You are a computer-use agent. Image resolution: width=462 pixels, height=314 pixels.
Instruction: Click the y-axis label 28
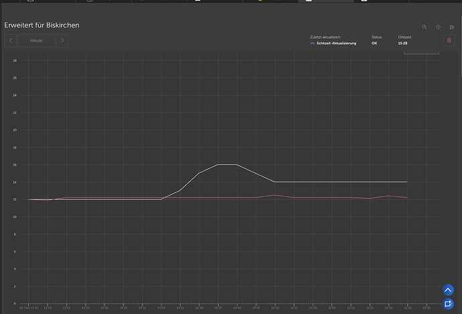tap(15, 61)
